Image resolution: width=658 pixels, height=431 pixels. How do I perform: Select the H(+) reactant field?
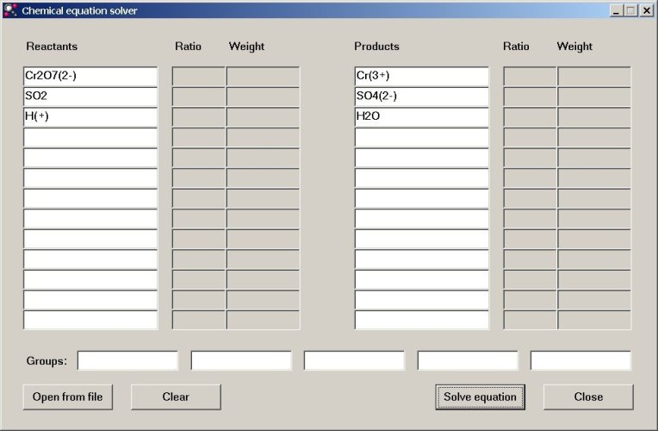(x=90, y=116)
